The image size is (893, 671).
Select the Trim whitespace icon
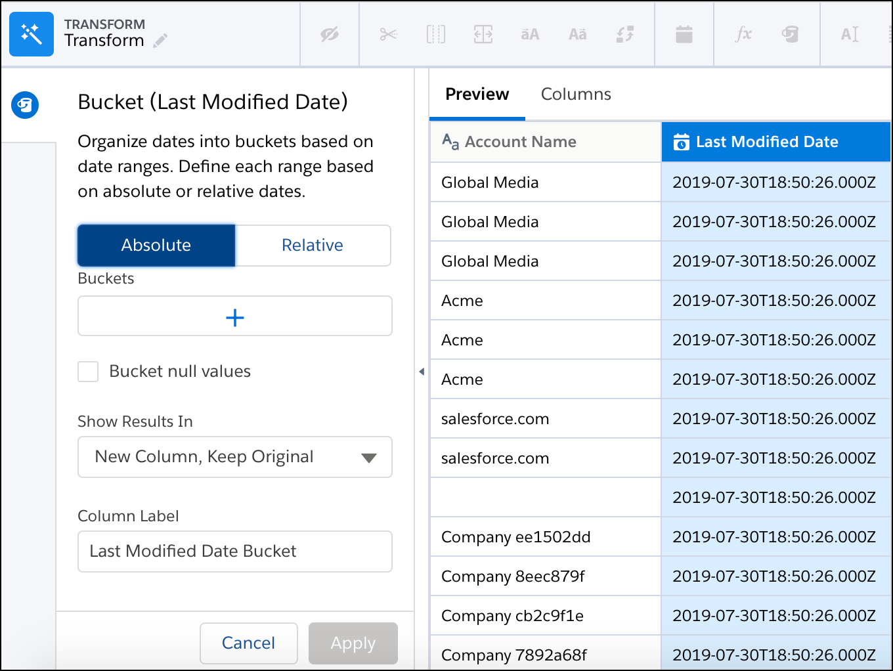pos(530,34)
